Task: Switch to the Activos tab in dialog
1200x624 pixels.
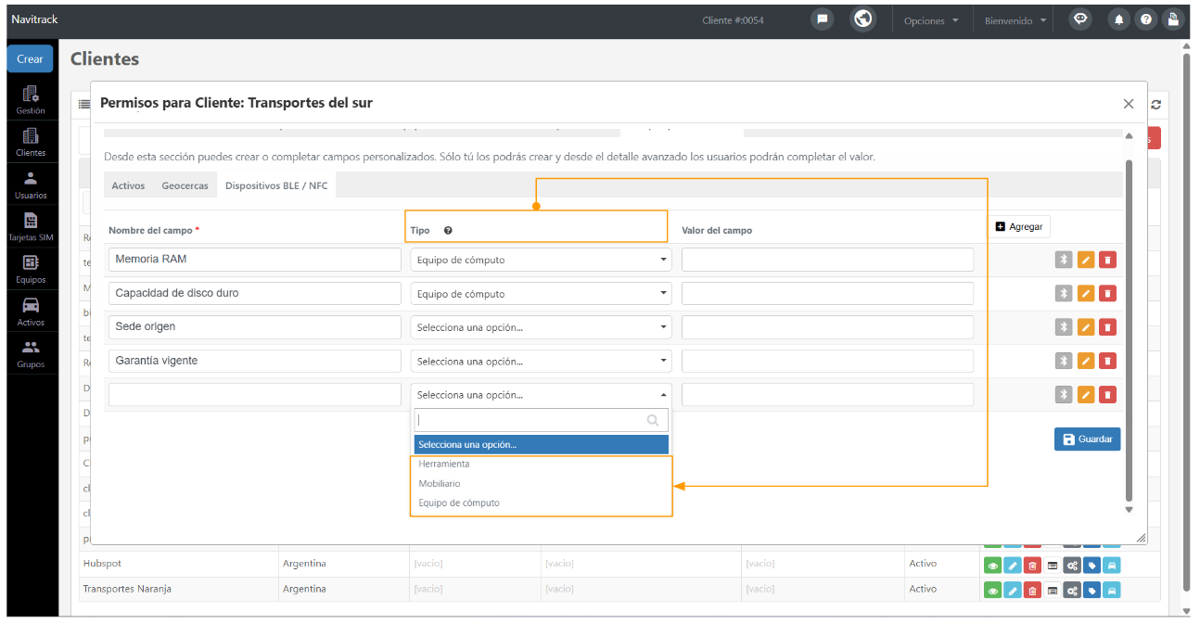Action: 128,185
